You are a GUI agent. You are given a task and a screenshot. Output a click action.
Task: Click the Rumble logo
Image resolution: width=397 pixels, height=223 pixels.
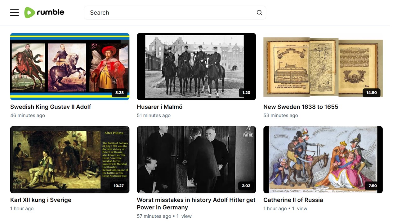pyautogui.click(x=44, y=12)
